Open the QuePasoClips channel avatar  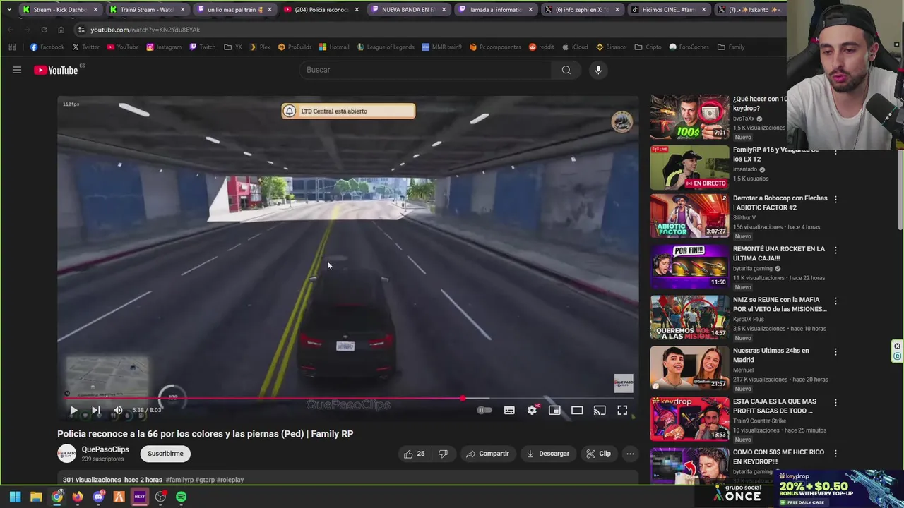click(x=66, y=454)
